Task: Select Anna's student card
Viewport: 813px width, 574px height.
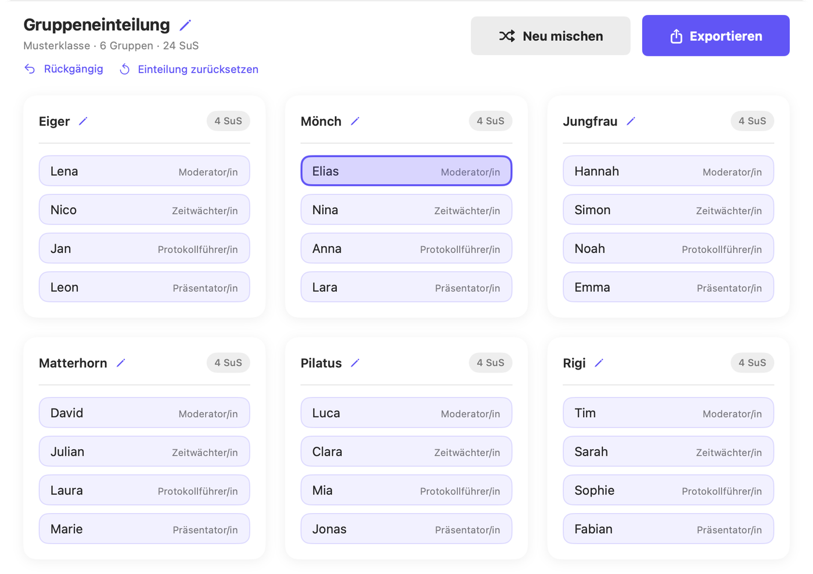Action: pos(406,248)
